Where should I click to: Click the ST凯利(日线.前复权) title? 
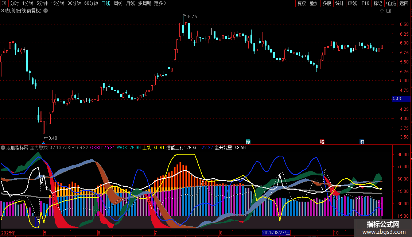point(21,11)
